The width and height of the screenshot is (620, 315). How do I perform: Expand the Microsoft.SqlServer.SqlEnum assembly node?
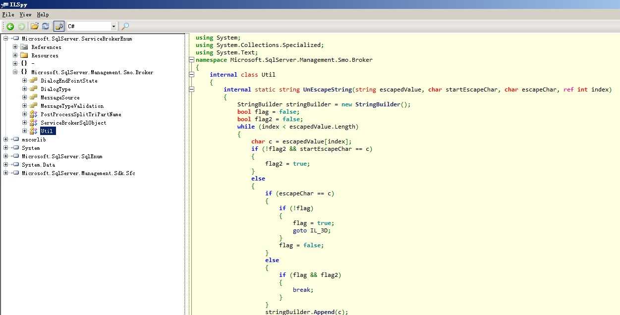point(5,156)
